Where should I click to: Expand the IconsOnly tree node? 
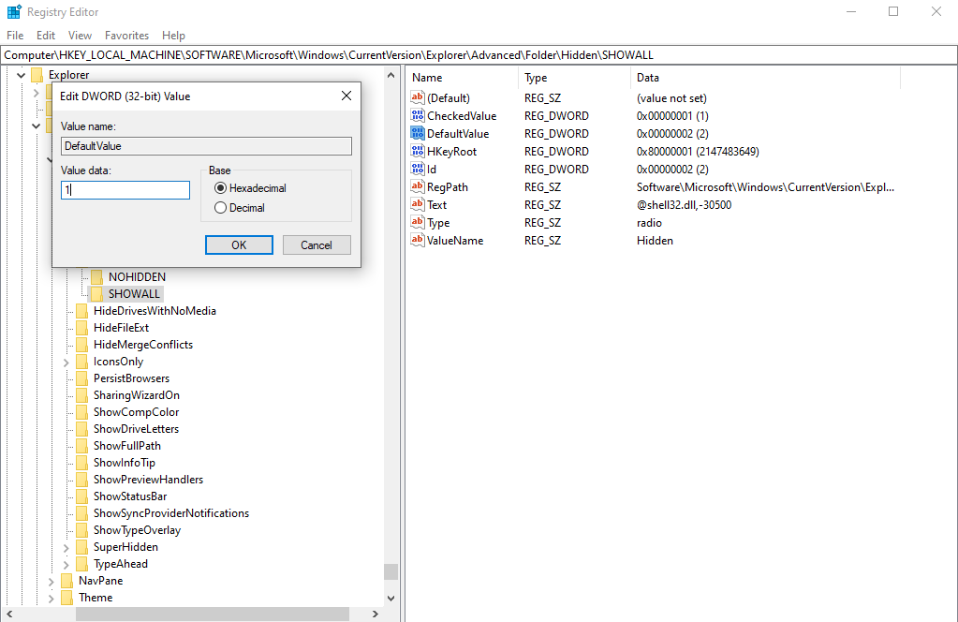pyautogui.click(x=65, y=361)
